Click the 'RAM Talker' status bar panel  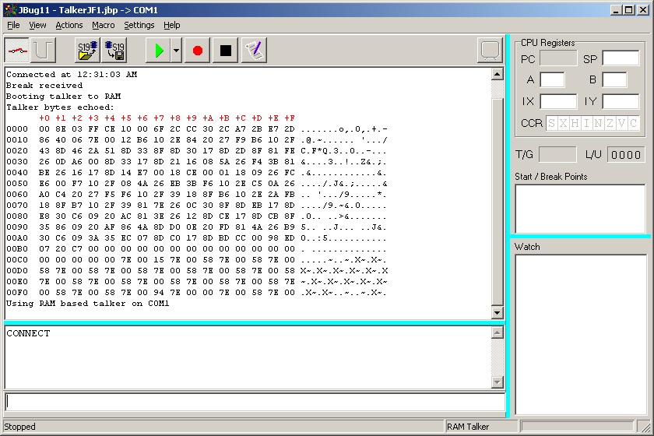[x=481, y=427]
